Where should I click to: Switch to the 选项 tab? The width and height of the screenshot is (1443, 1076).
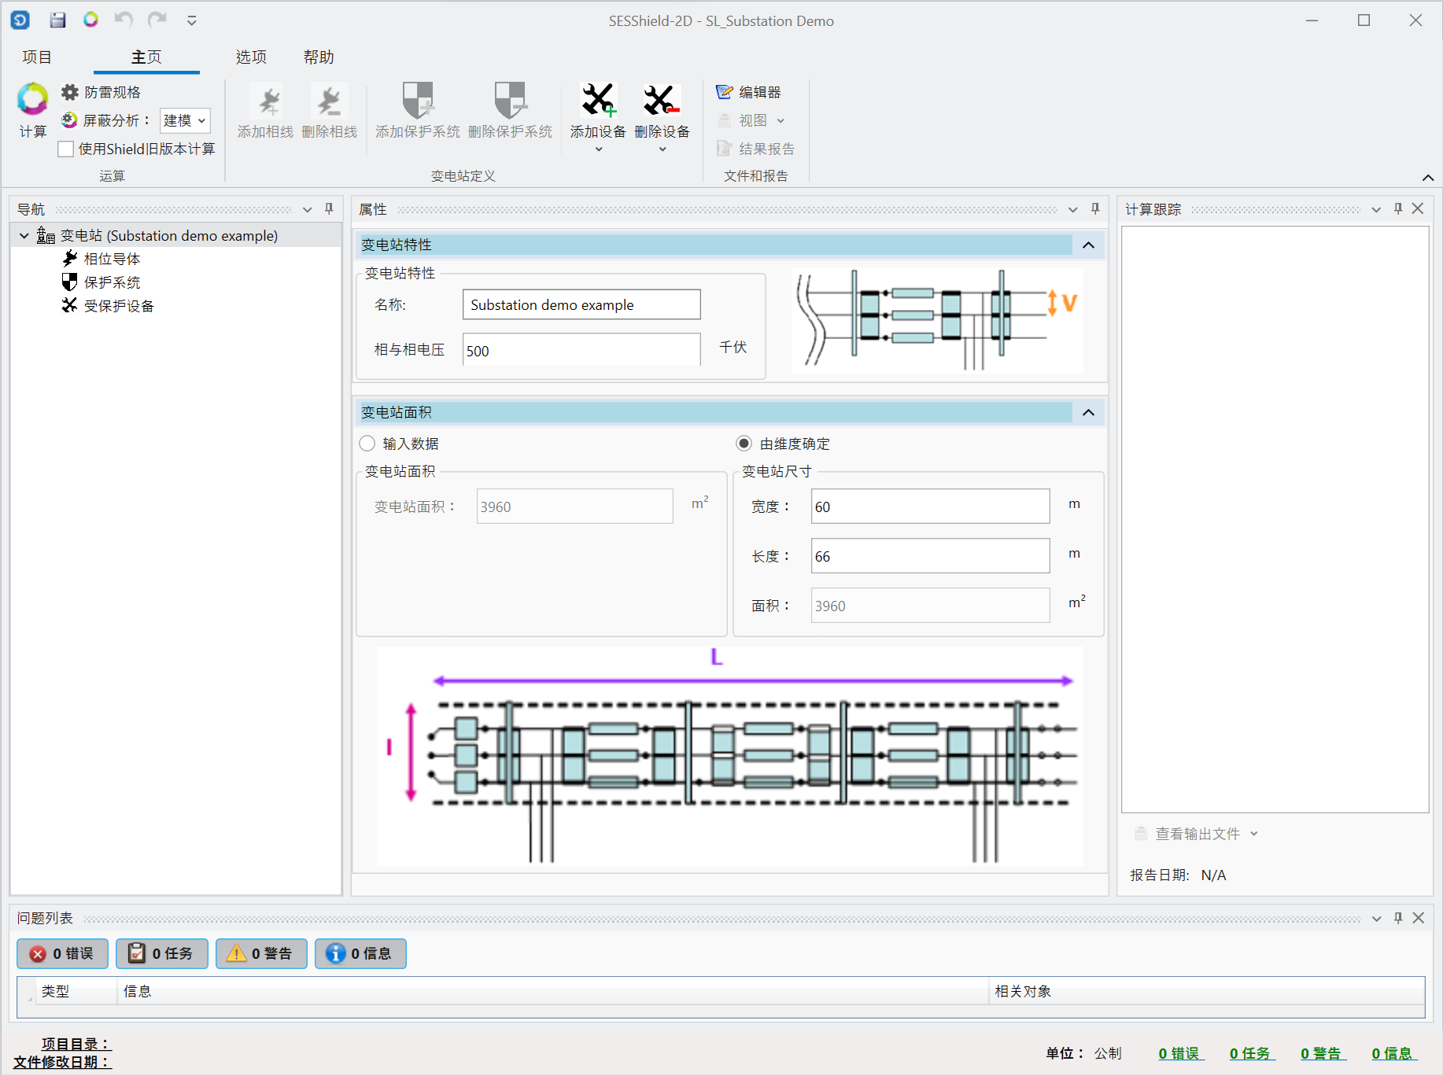tap(251, 57)
